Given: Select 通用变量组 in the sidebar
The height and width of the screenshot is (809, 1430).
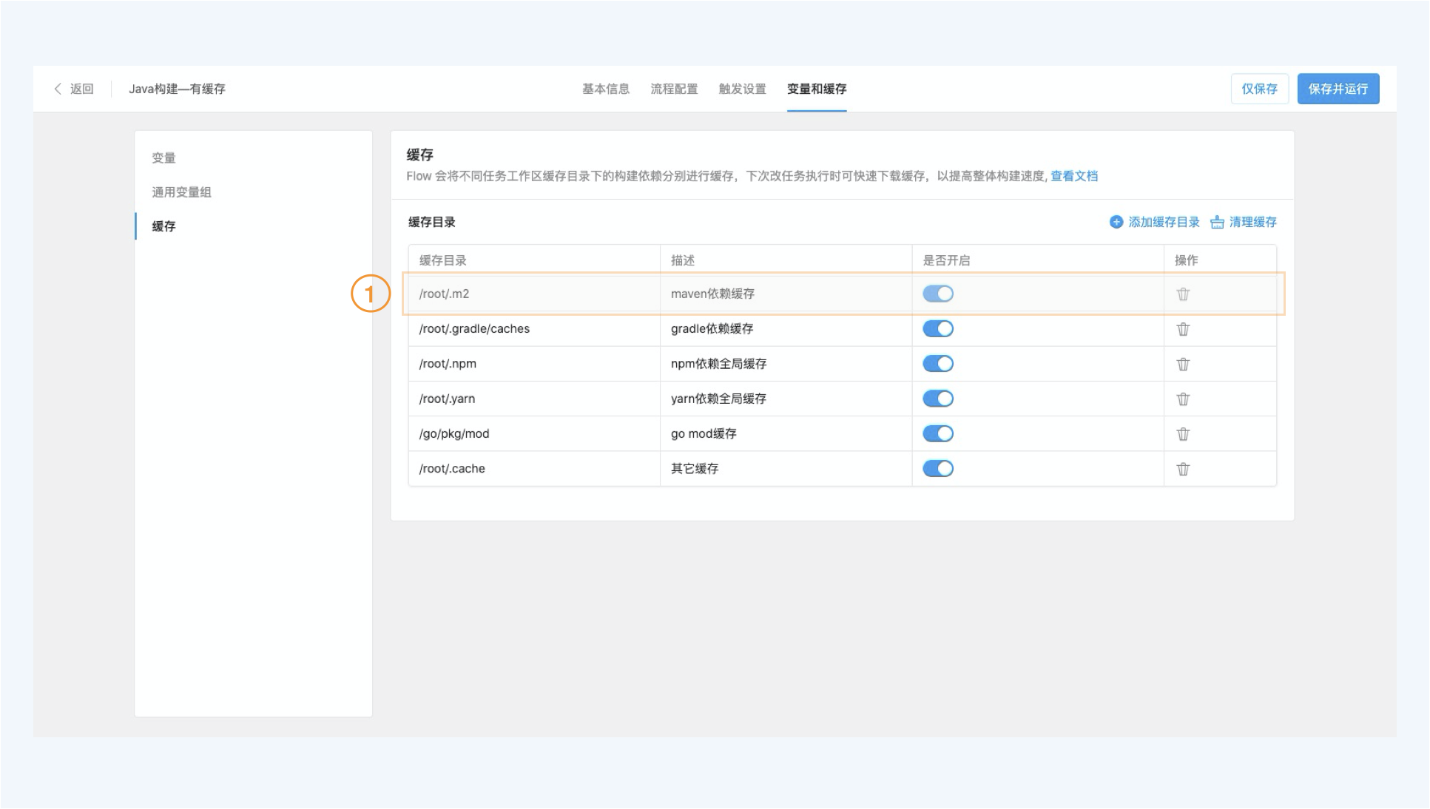Looking at the screenshot, I should pyautogui.click(x=181, y=192).
